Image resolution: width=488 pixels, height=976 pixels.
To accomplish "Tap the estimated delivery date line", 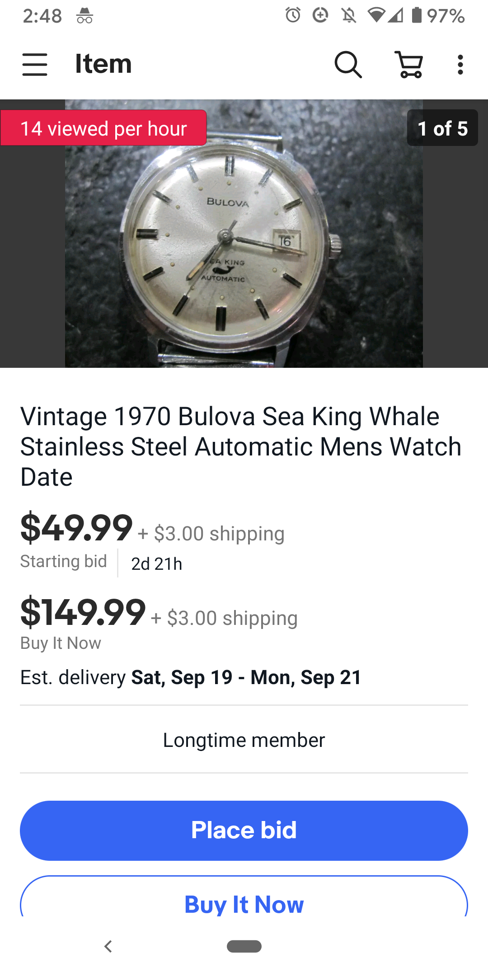I will [x=191, y=677].
